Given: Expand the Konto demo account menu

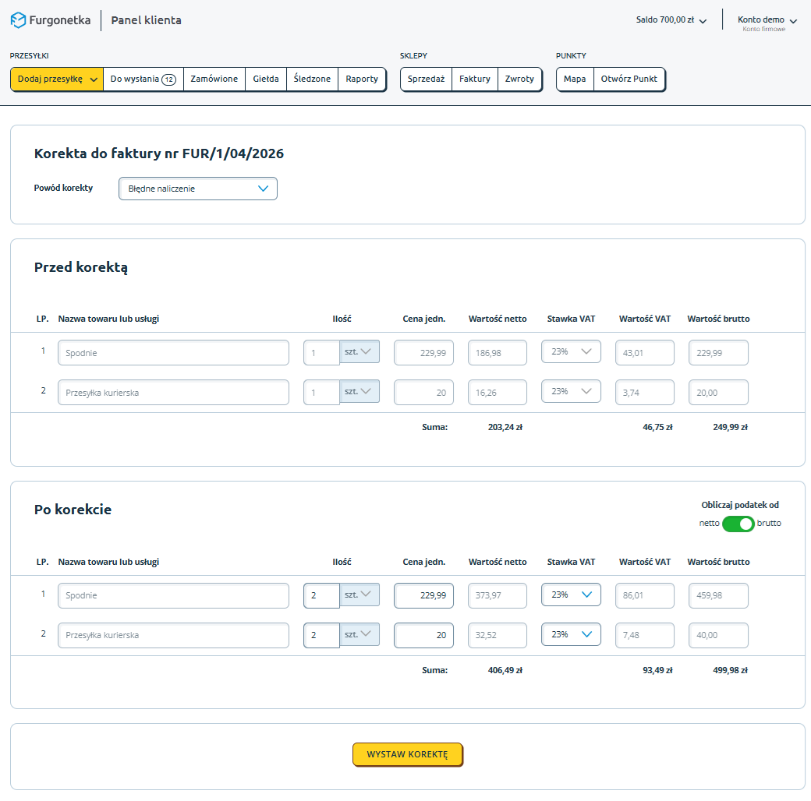Looking at the screenshot, I should point(767,20).
